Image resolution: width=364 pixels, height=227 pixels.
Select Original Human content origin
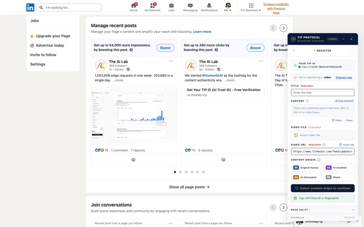(x=306, y=168)
